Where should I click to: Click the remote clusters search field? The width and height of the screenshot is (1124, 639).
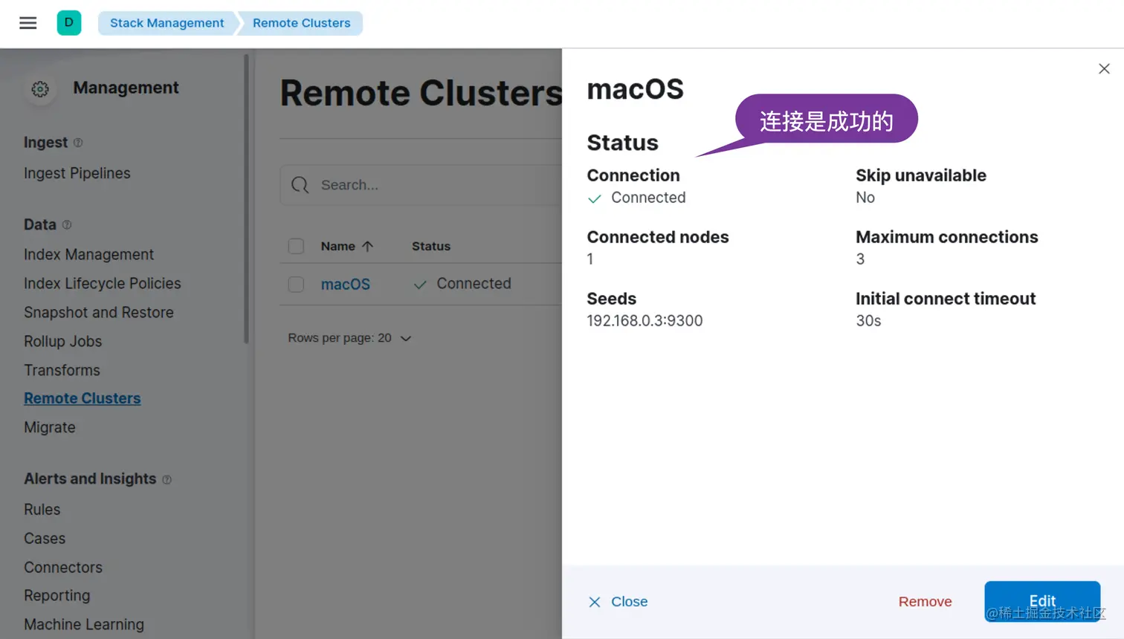coord(421,185)
